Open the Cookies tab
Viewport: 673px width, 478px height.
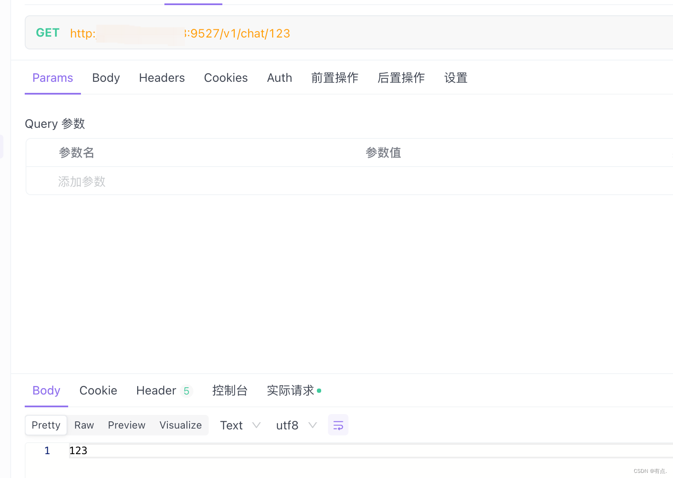coord(226,78)
